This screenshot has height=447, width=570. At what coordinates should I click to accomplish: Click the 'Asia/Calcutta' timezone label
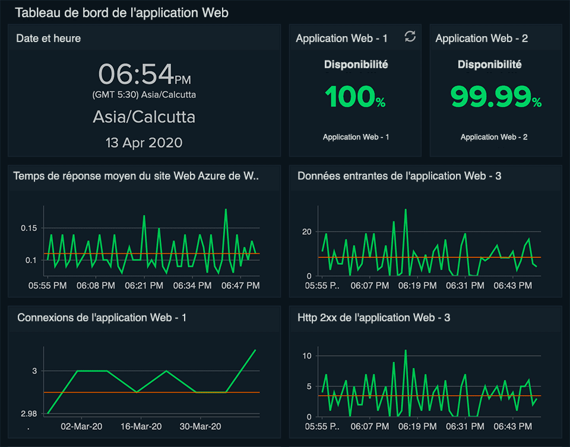click(x=144, y=117)
